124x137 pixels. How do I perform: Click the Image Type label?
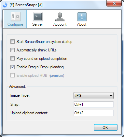[x=20, y=95]
